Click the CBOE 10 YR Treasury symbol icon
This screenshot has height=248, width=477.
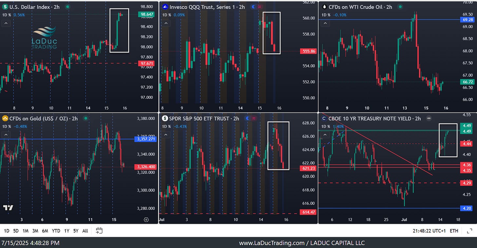324,118
